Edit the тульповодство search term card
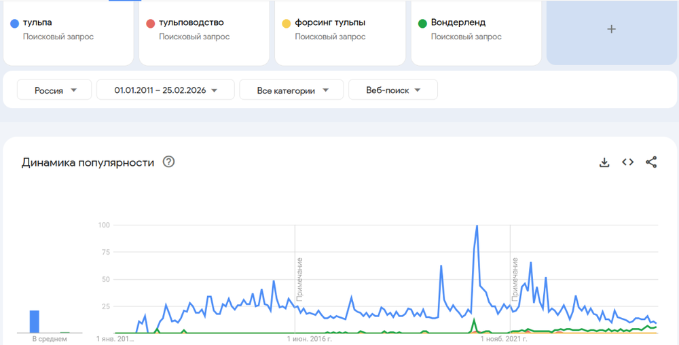679x345 pixels. 204,33
